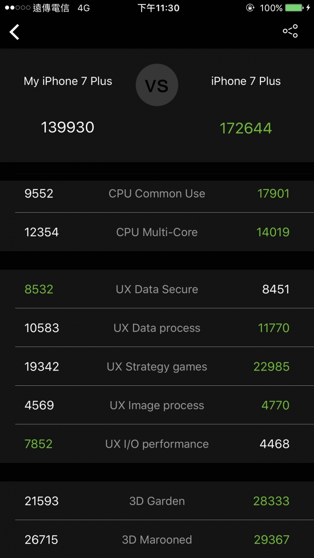This screenshot has height=558, width=314.
Task: Tap the 3D Marooned label
Action: tap(157, 540)
